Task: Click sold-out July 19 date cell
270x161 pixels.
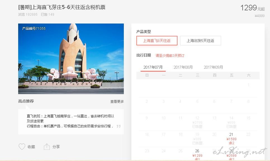Action: coord(197,139)
